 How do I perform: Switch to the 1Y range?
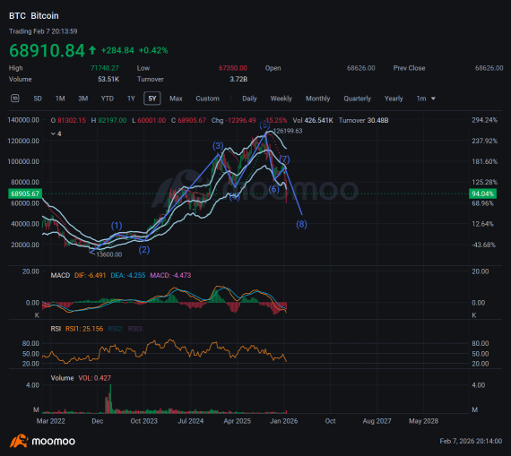click(131, 99)
